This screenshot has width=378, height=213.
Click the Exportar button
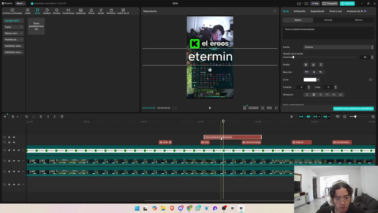coord(347,4)
